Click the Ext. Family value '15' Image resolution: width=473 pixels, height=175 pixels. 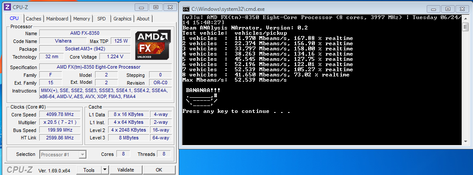51,83
